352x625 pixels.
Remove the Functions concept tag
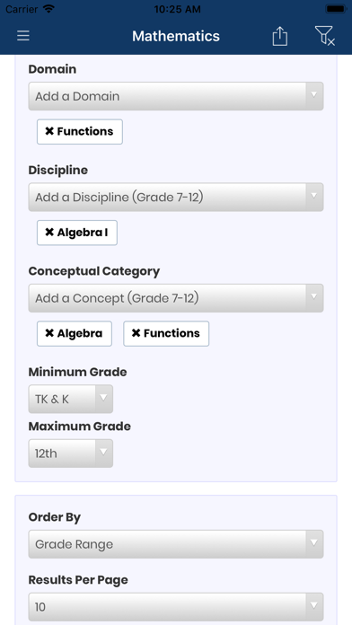pos(166,334)
